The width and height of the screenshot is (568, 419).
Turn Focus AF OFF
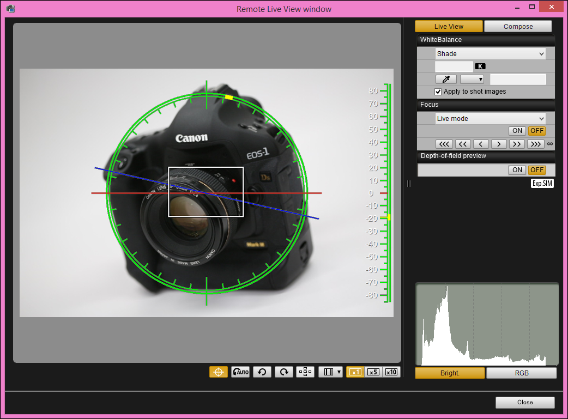coord(537,131)
